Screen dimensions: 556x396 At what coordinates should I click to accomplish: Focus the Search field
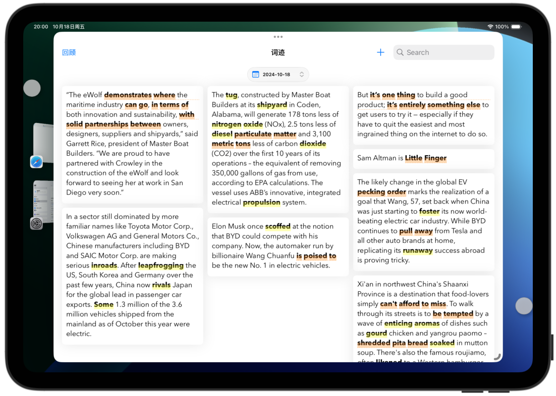pyautogui.click(x=443, y=52)
